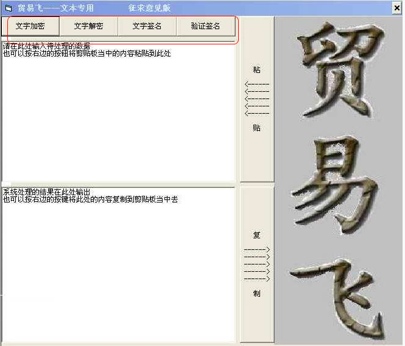Click the text 系统处理的结果在此处输出
This screenshot has height=346, width=405.
[47, 192]
